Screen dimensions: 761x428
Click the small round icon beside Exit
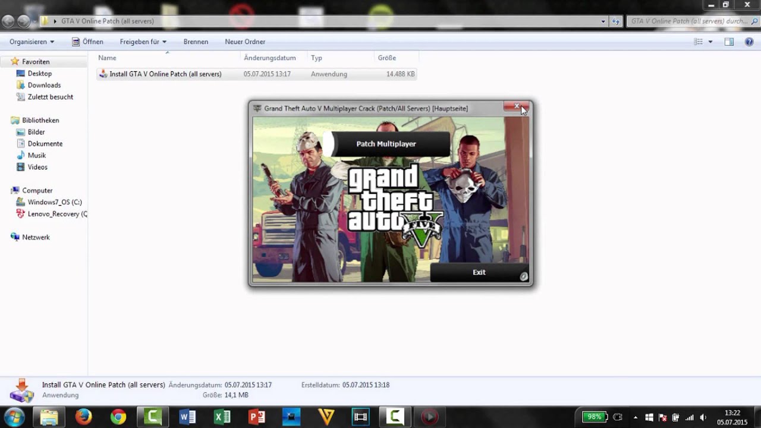point(524,276)
